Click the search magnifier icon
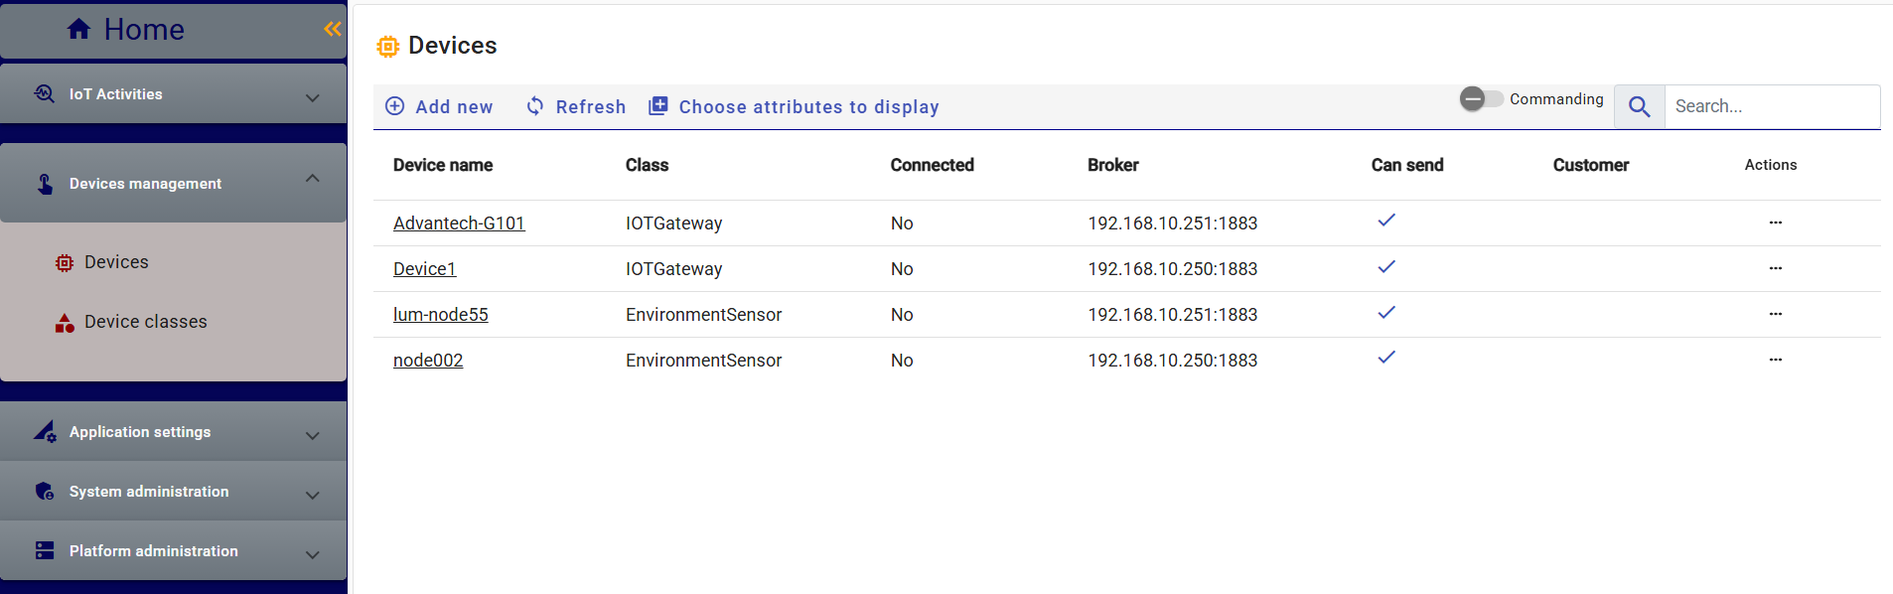The height and width of the screenshot is (594, 1893). 1639,107
